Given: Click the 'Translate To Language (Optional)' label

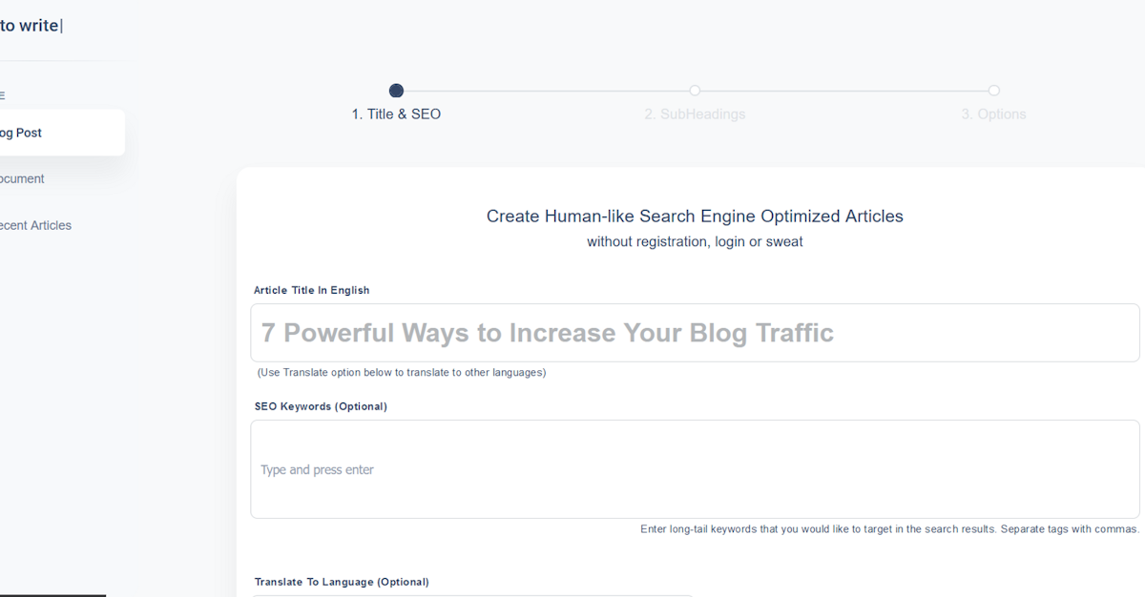Looking at the screenshot, I should 342,582.
